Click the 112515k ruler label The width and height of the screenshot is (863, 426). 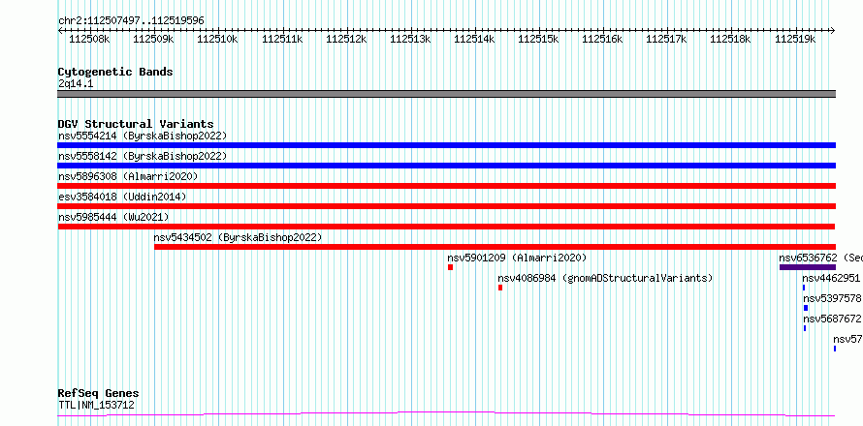[538, 39]
